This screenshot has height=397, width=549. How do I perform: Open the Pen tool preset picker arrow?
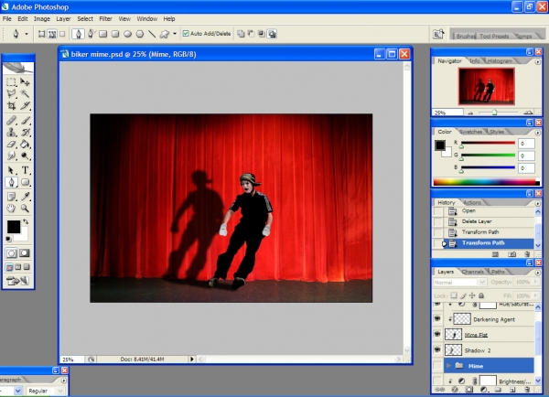pyautogui.click(x=27, y=34)
